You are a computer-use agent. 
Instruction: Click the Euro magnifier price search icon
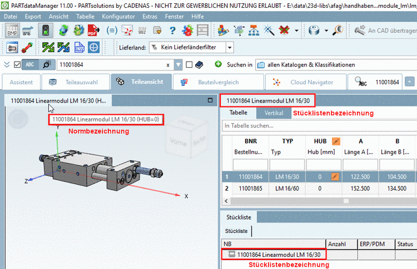coord(337,31)
